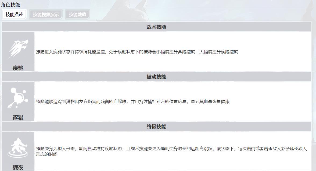Click the 被动技能 section header
Image resolution: width=316 pixels, height=171 pixels.
pyautogui.click(x=156, y=77)
